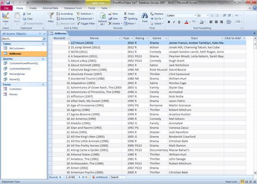Open the font size dropdown

(208, 15)
